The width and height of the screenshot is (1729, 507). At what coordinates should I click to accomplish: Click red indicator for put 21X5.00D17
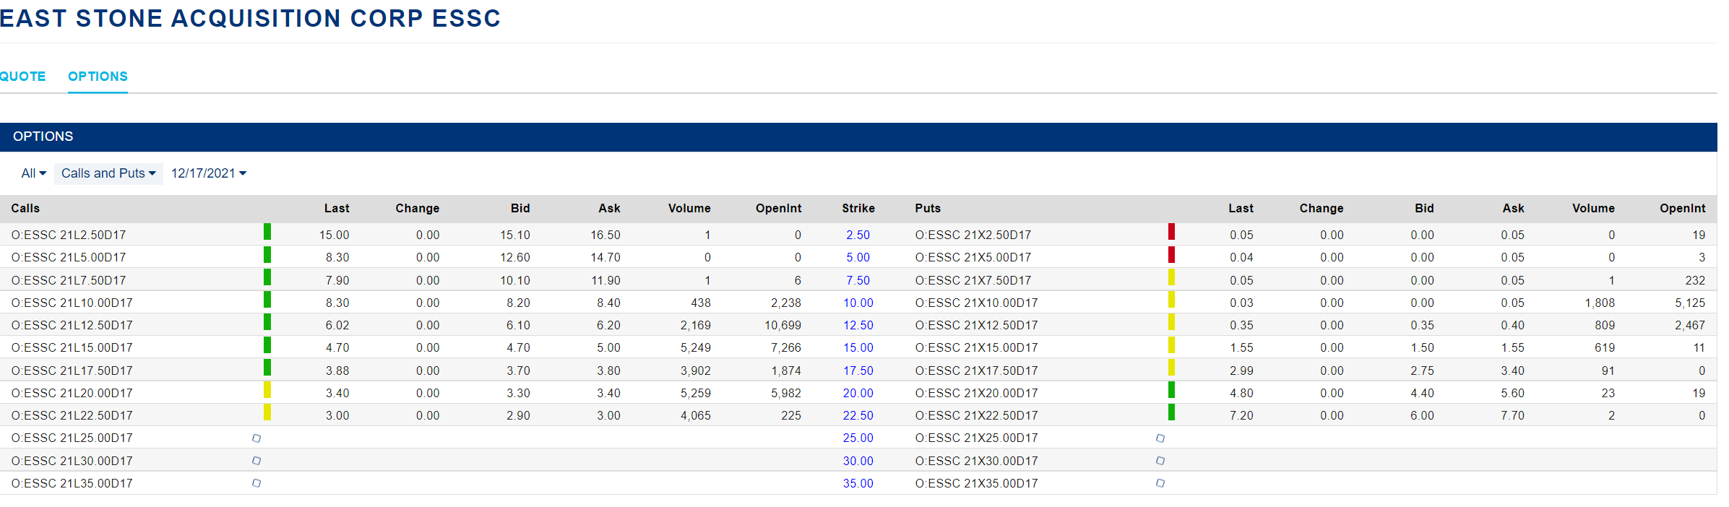pos(1171,253)
